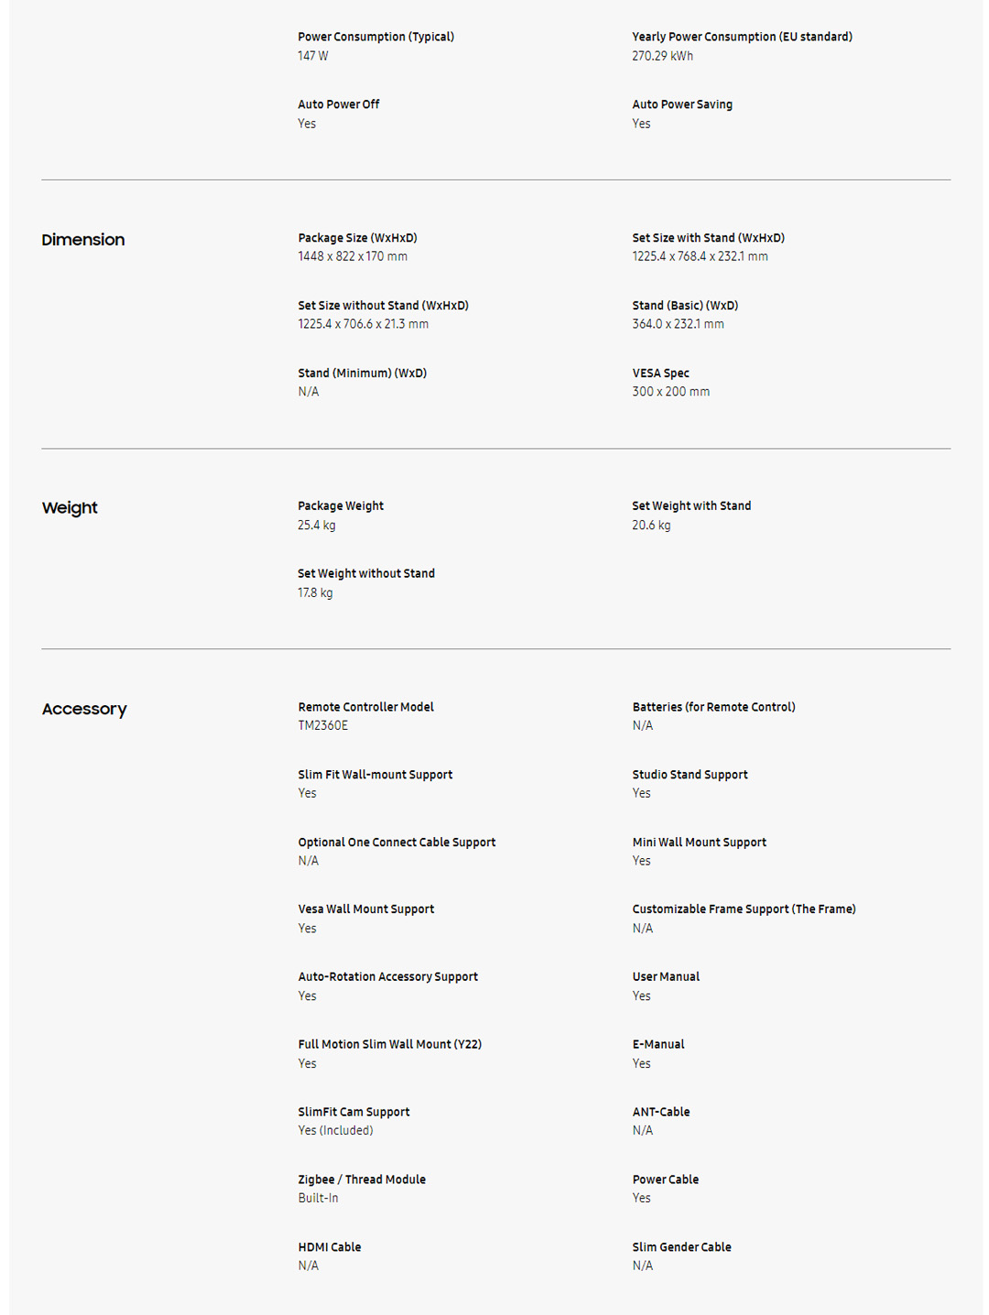Click the Stand (Basic) (WxD) label
The height and width of the screenshot is (1315, 989).
[685, 306]
